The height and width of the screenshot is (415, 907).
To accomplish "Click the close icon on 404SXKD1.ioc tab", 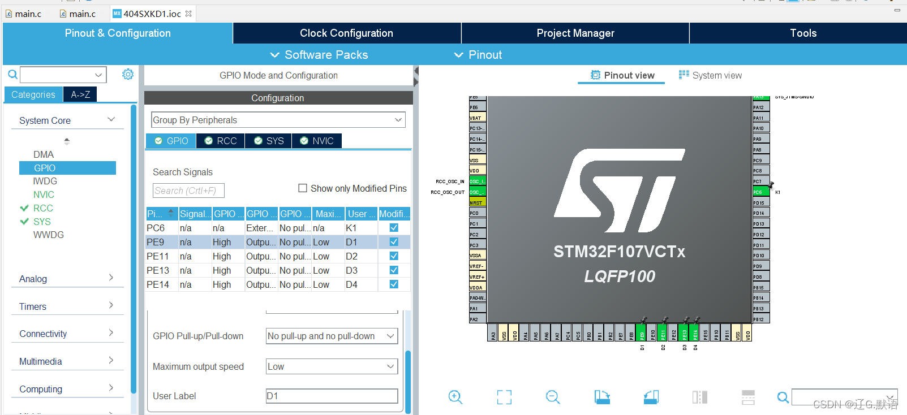I will [x=188, y=14].
